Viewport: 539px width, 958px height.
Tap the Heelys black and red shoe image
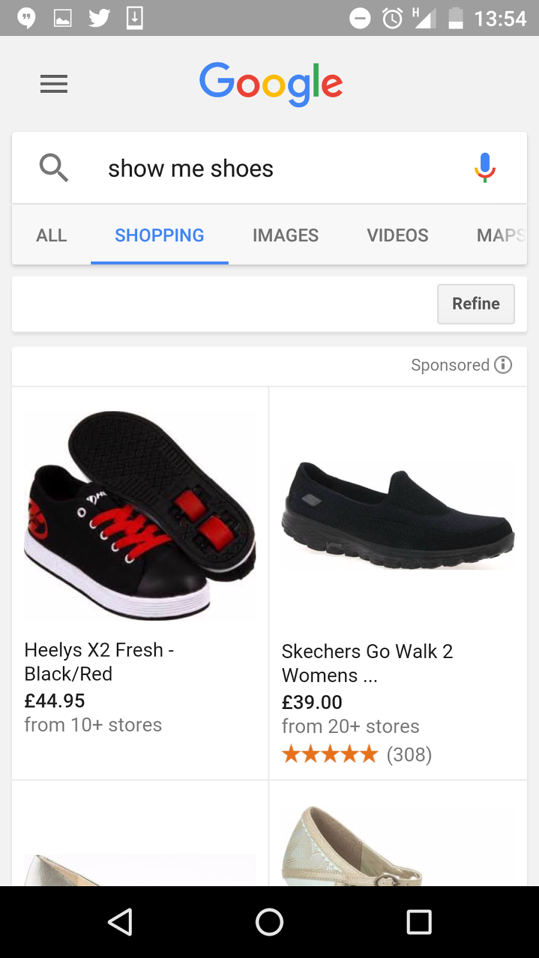pyautogui.click(x=140, y=515)
